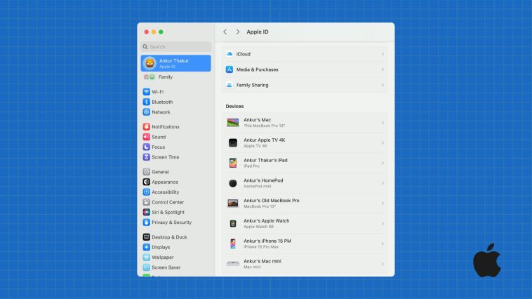Click the Control Center icon
The height and width of the screenshot is (299, 532).
[x=146, y=202]
